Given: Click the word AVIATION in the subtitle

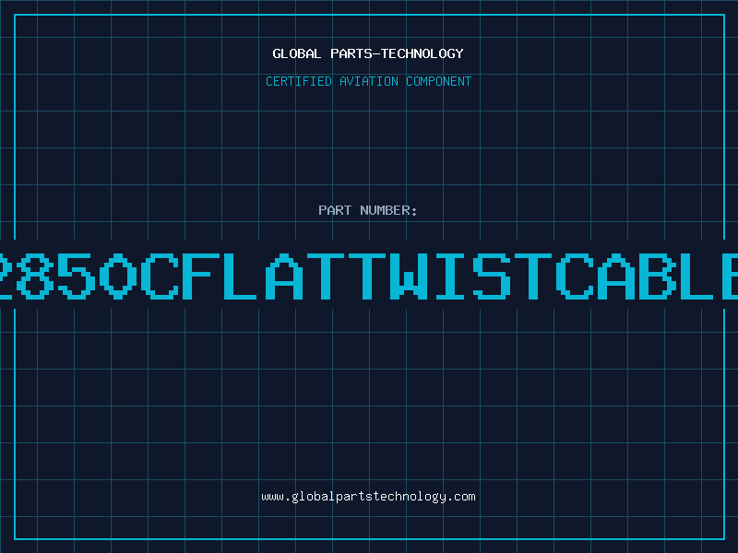Looking at the screenshot, I should [x=370, y=81].
